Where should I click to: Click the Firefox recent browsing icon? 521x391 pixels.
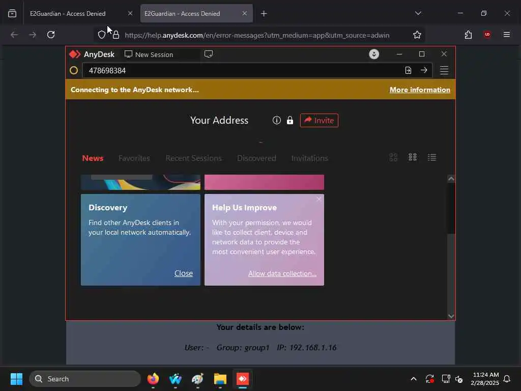point(12,14)
